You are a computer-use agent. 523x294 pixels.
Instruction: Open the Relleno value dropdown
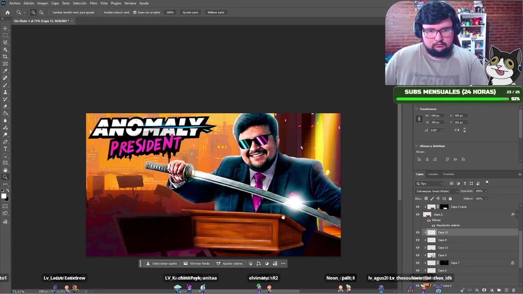(486, 199)
